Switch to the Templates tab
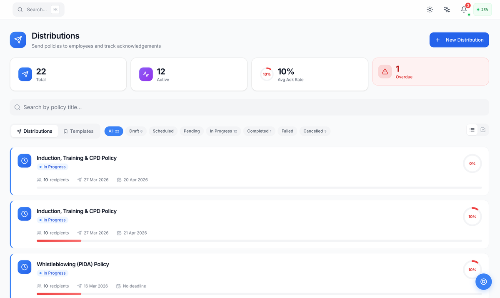Screen dimensions: 500x298 click(x=78, y=131)
